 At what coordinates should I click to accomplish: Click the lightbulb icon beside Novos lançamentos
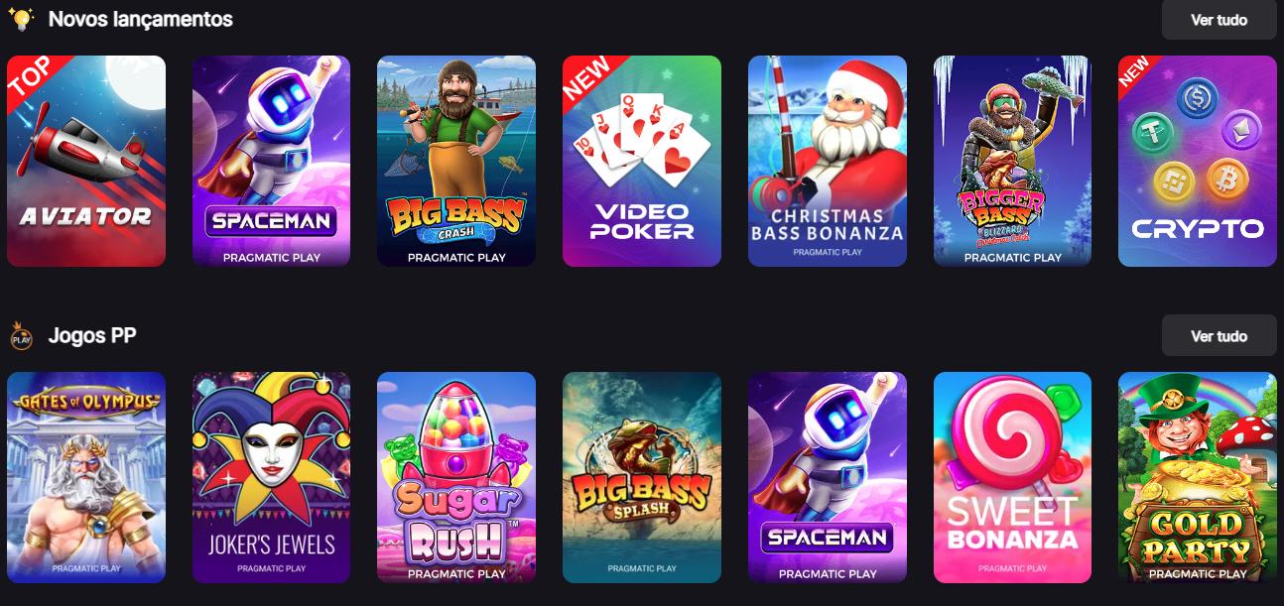21,18
